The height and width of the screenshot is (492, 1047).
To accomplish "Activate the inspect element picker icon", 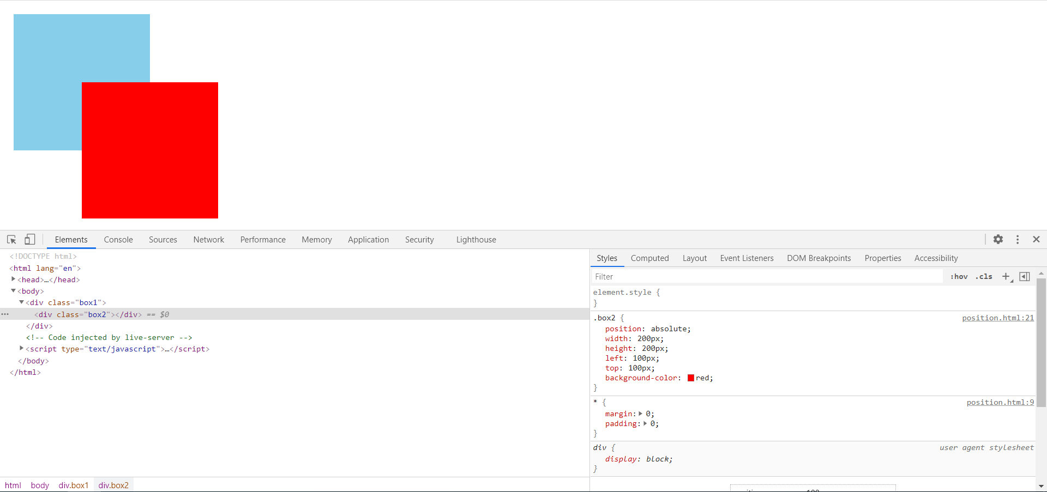I will click(x=11, y=240).
